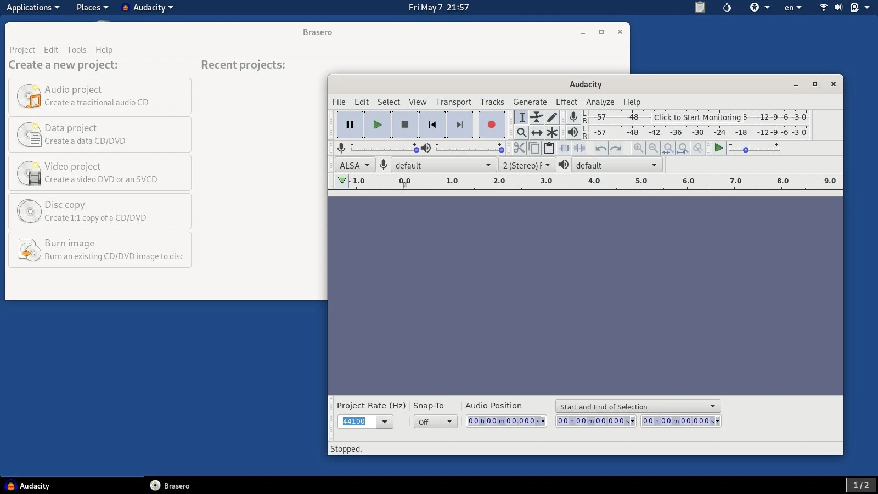
Task: Click the Project Rate 44100 input field
Action: click(x=357, y=422)
